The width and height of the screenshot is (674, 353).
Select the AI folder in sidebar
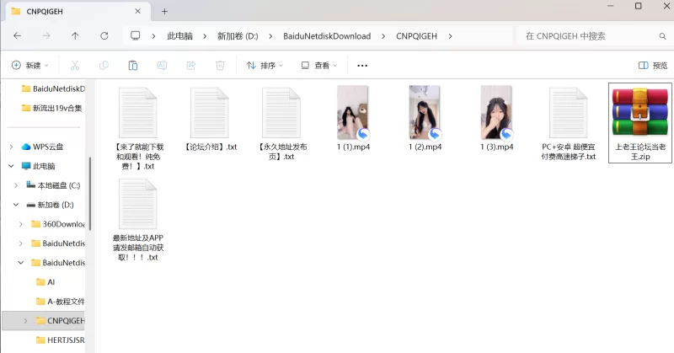[45, 282]
